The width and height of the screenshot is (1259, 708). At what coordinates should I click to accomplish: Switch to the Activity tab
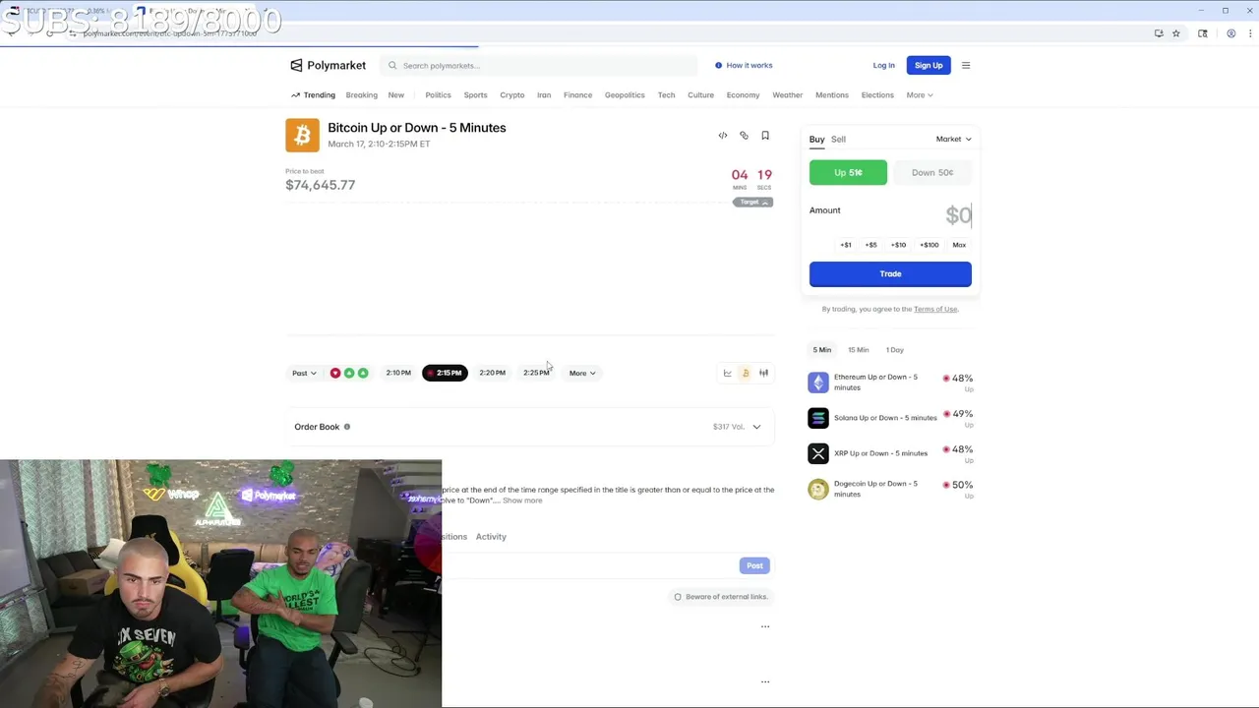click(491, 537)
